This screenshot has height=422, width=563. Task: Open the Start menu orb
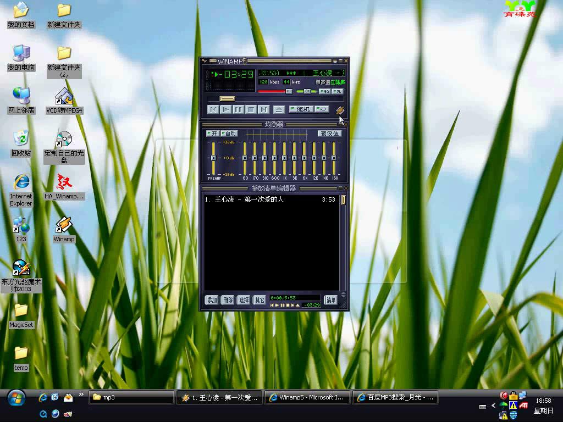[x=16, y=399]
